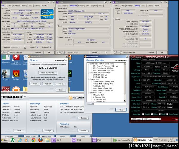This screenshot has height=149, width=179.
Task: Click the Result Details vertical scrollbar track
Action: (x=125, y=82)
